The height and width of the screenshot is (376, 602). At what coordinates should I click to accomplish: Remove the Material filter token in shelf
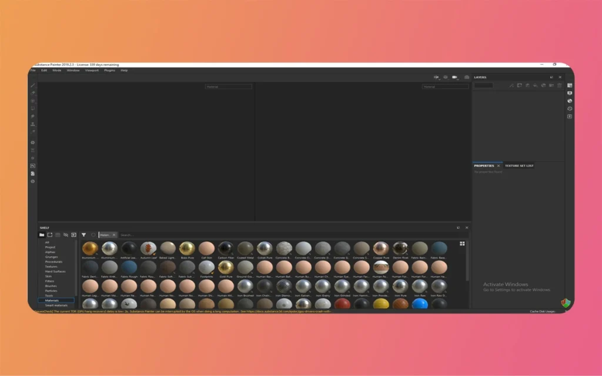coord(113,234)
